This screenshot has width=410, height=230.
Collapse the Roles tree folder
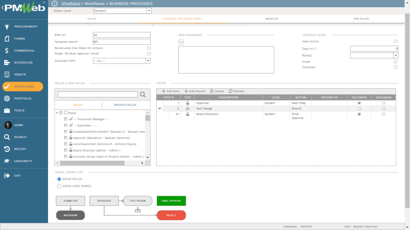click(x=57, y=113)
